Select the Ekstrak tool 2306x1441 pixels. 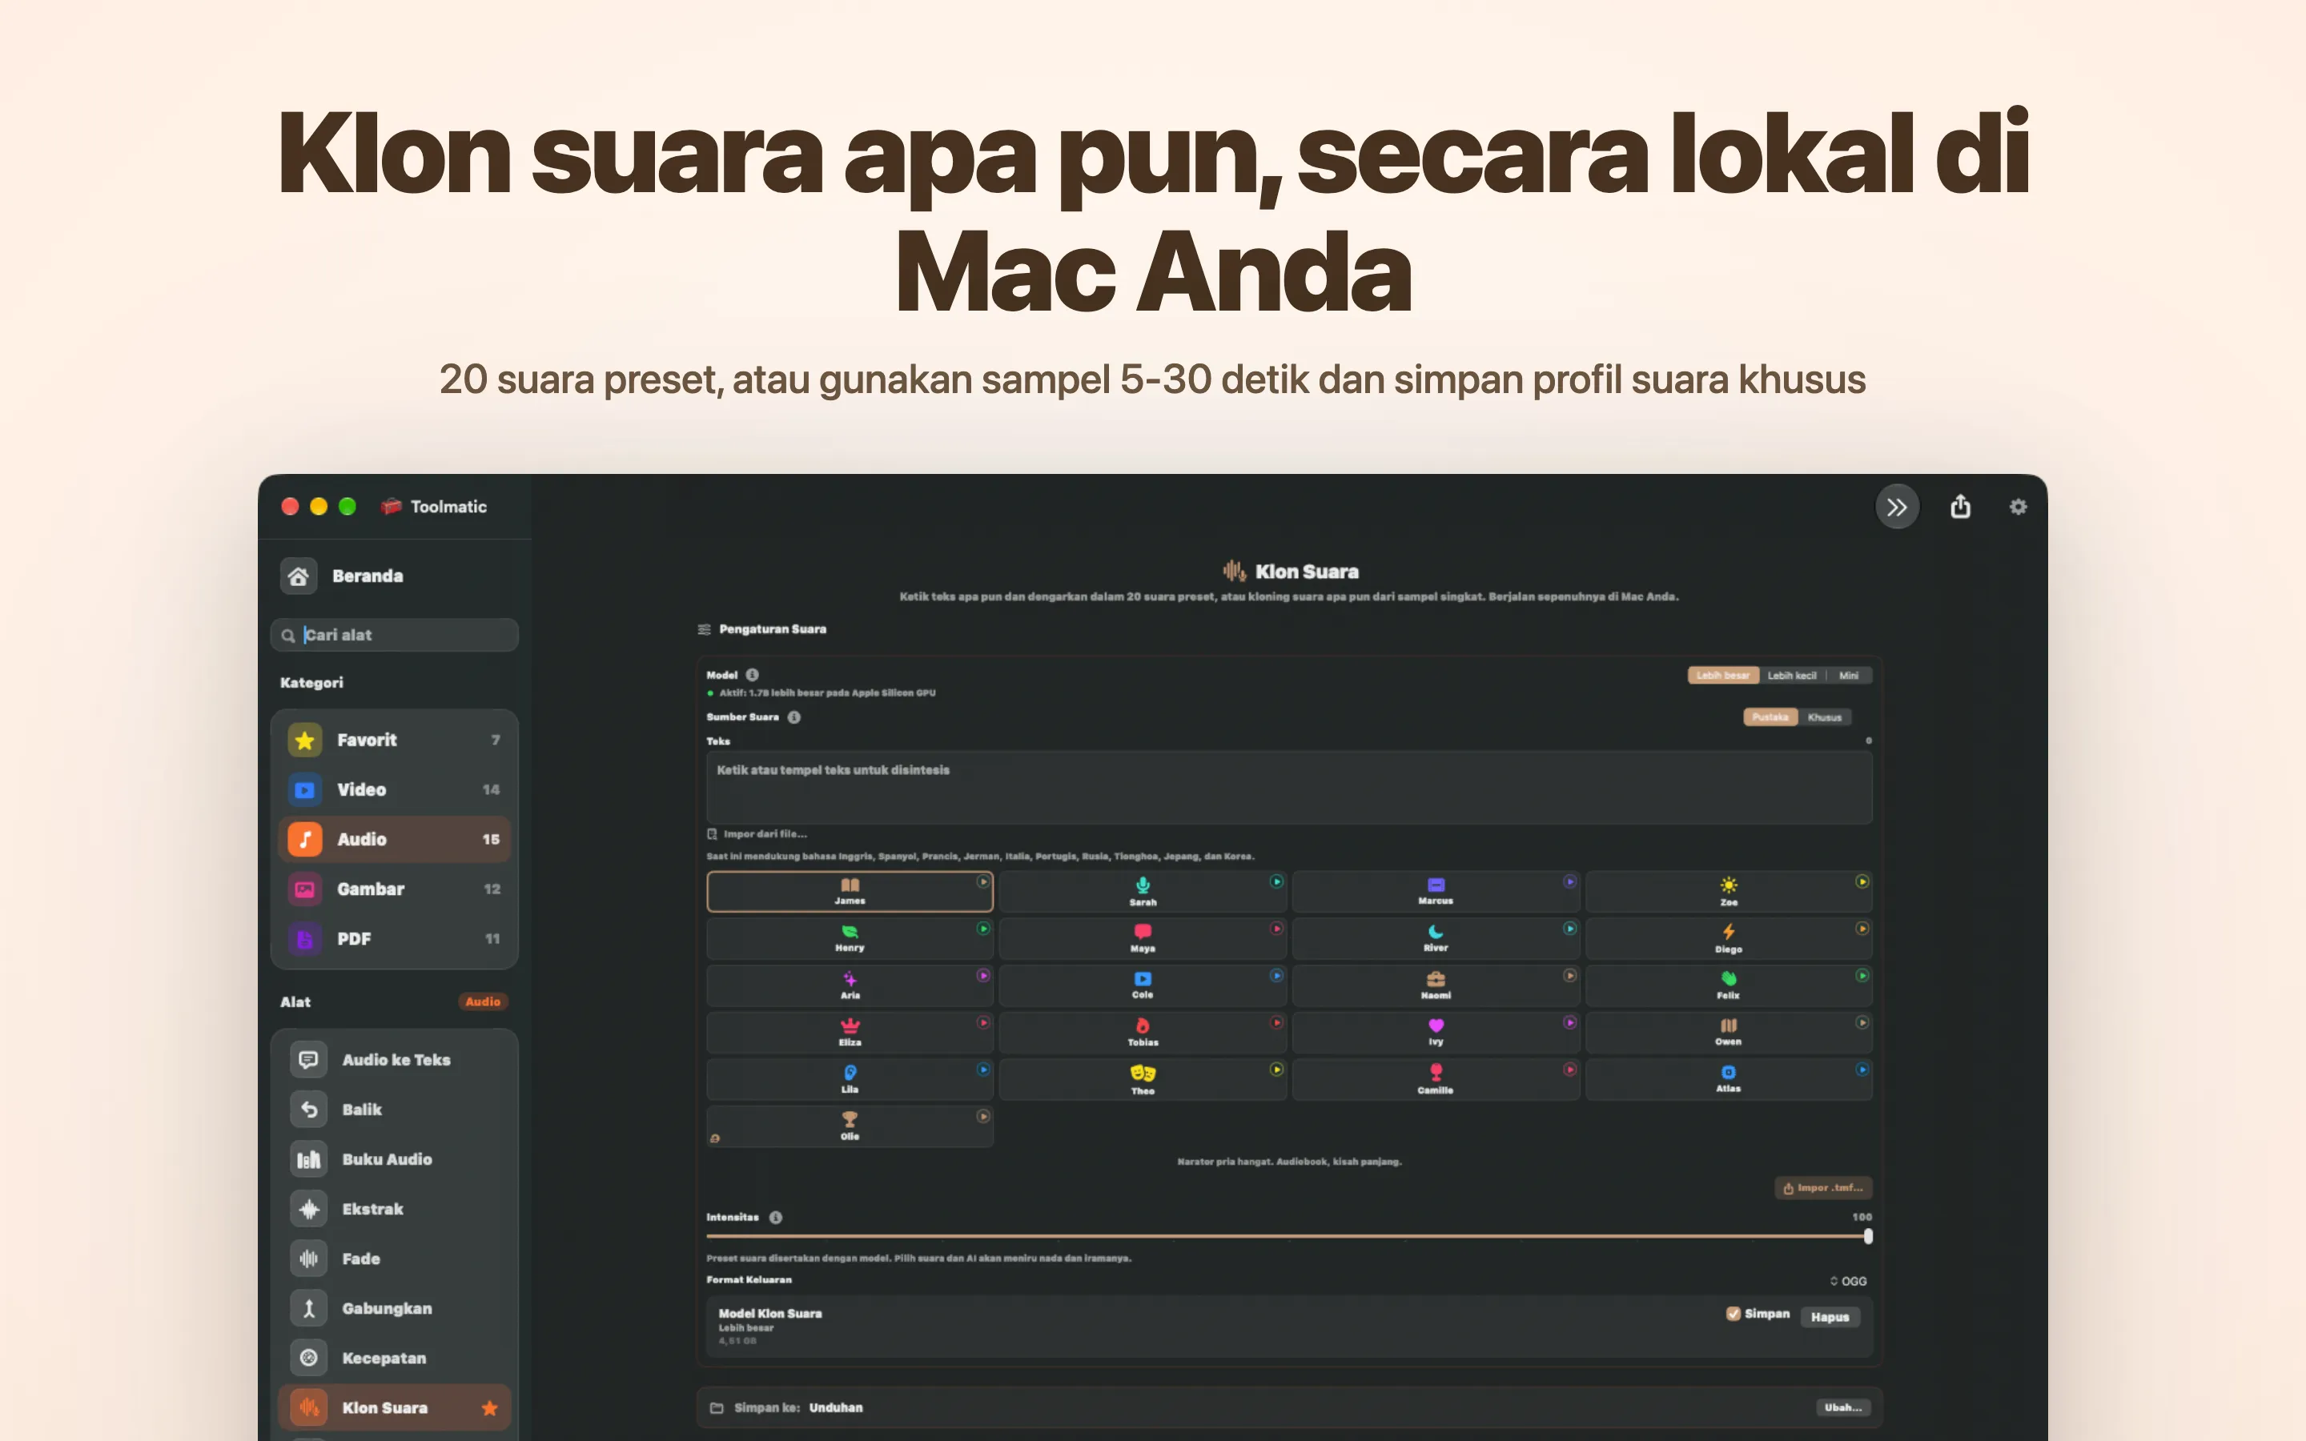[395, 1209]
